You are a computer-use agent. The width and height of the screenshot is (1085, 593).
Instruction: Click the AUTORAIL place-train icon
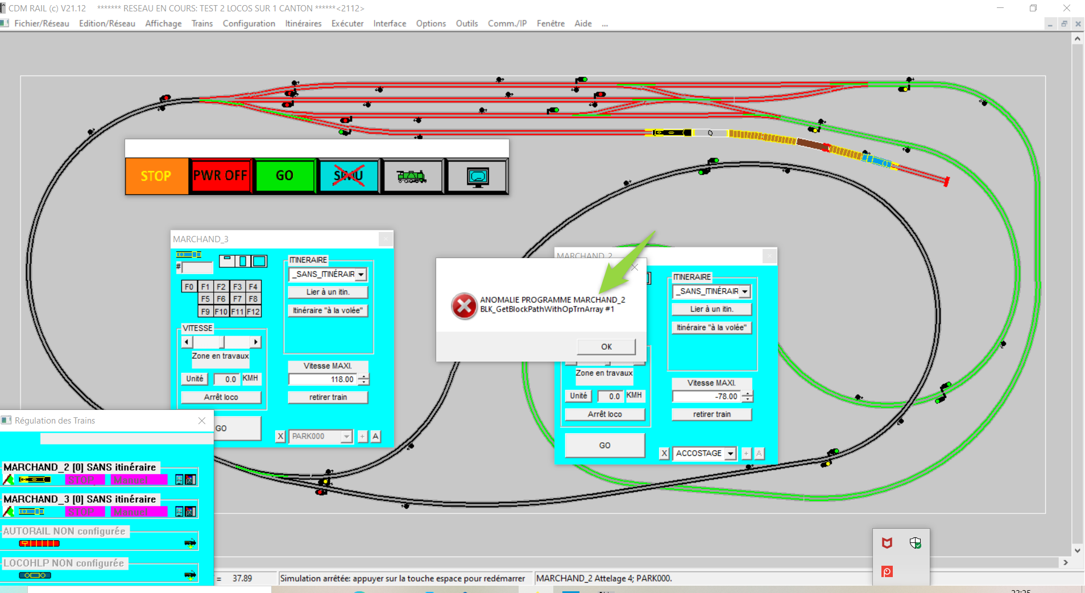click(190, 543)
